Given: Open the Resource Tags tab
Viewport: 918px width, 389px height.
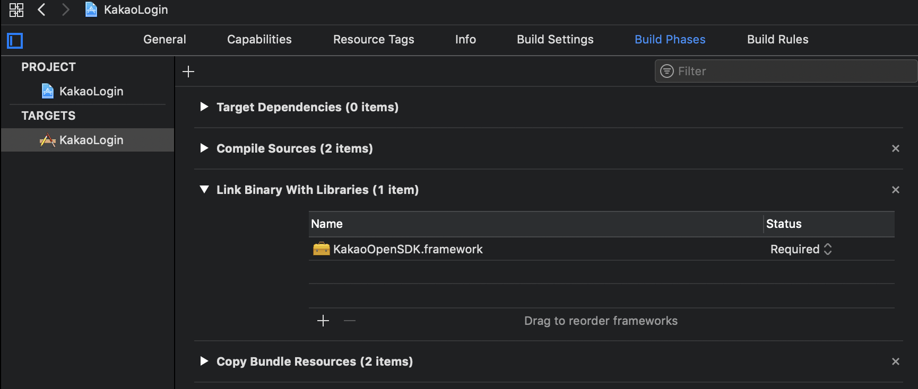Looking at the screenshot, I should 374,39.
